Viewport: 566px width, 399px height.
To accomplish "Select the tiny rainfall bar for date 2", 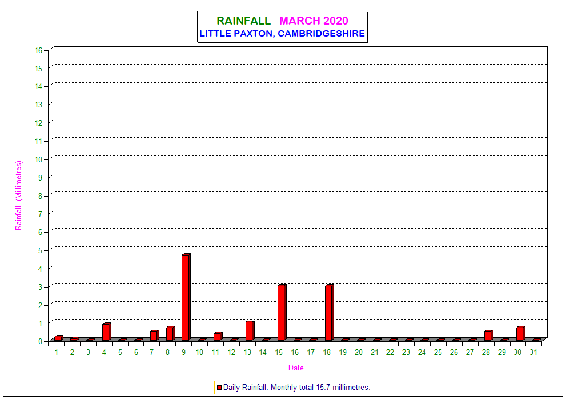I will pos(75,338).
